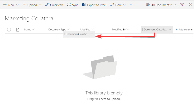Image resolution: width=194 pixels, height=105 pixels.
Task: Click the Marketing Collateral library title
Action: (30, 19)
